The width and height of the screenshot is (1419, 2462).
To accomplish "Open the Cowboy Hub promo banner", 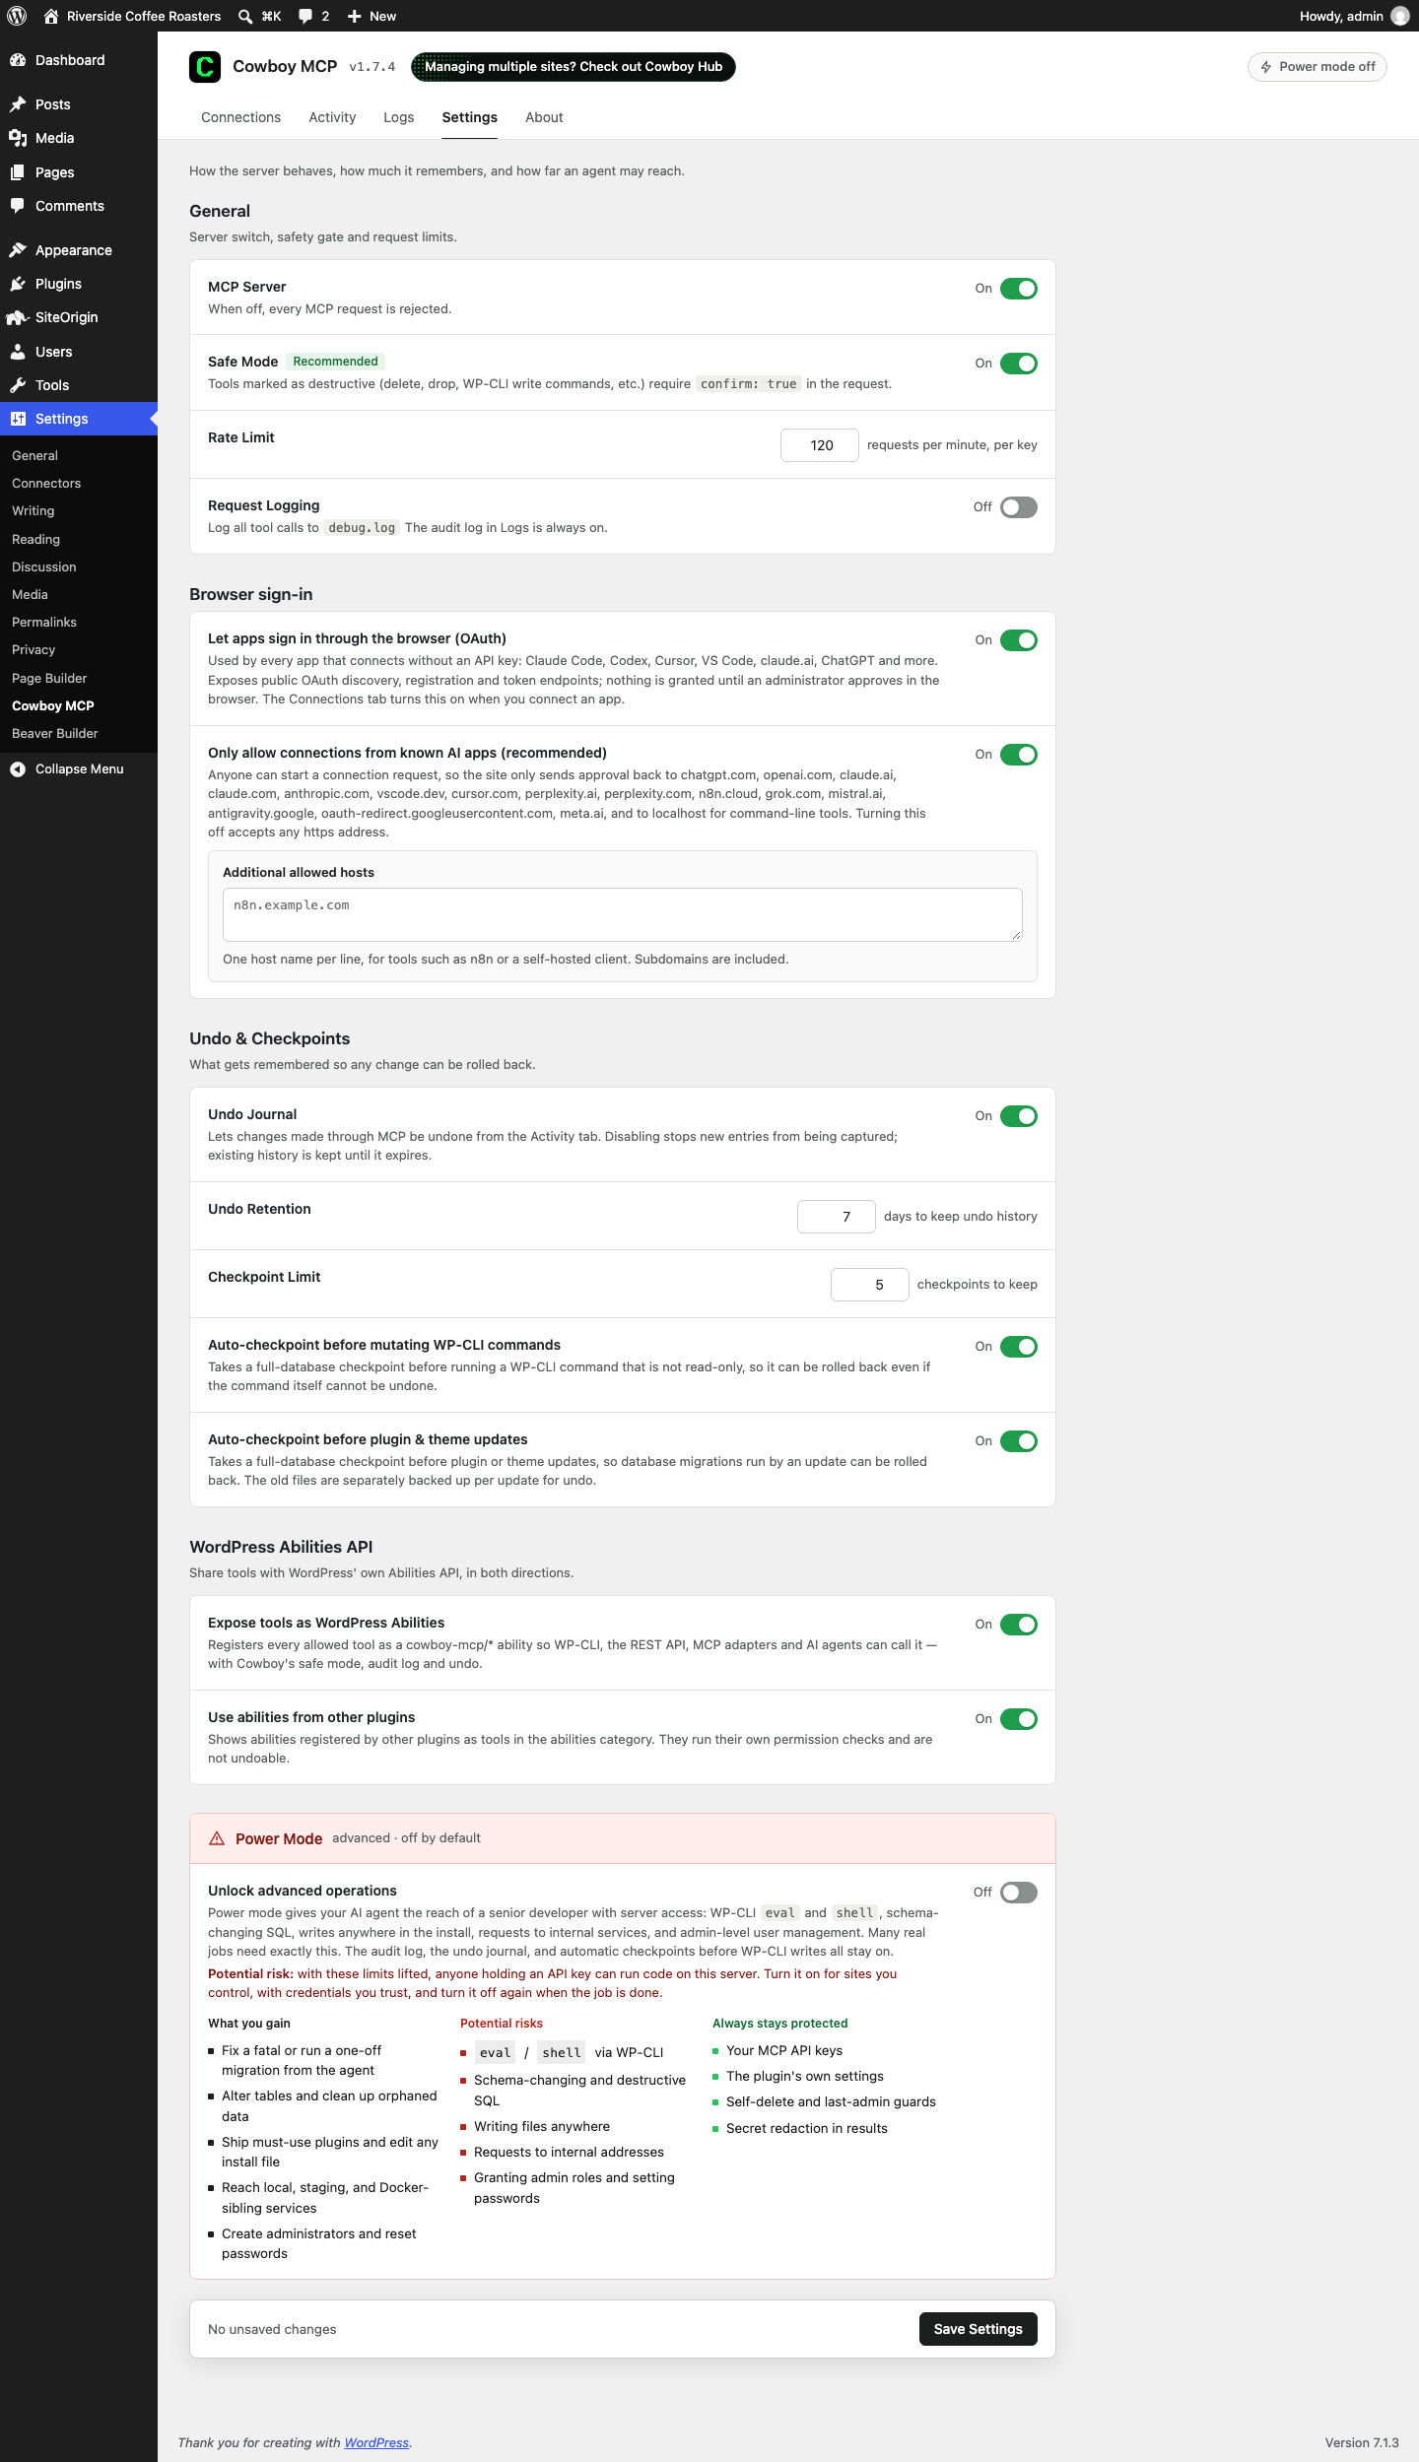I will (574, 67).
